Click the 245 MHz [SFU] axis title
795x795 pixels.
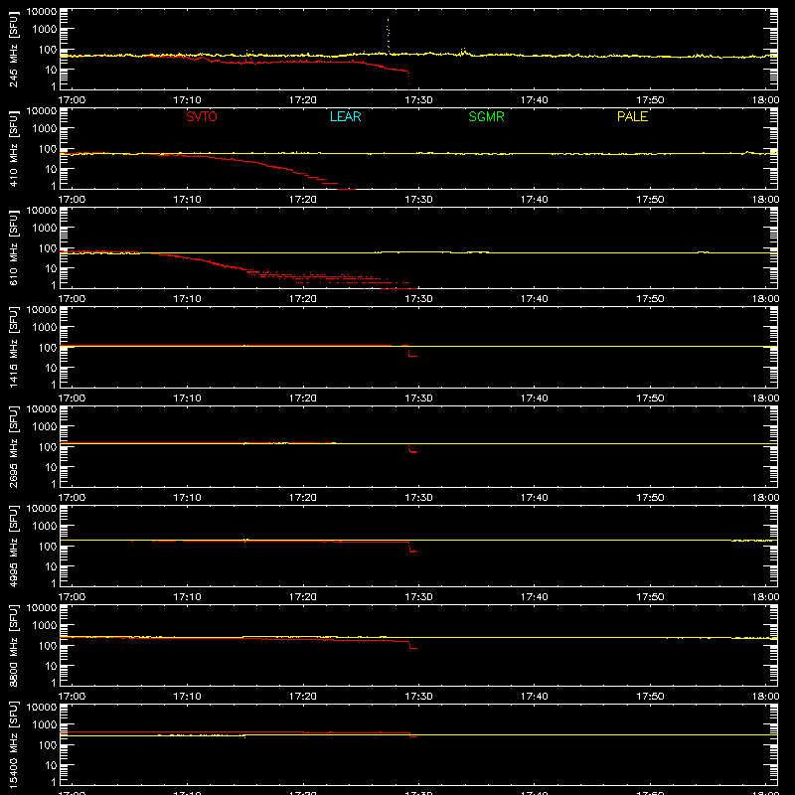coord(13,49)
